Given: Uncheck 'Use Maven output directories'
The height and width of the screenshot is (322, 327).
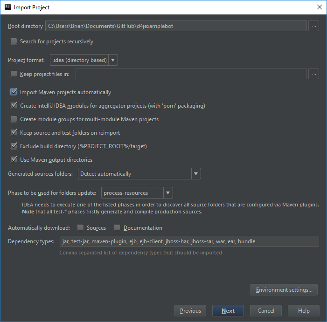Looking at the screenshot, I should (x=14, y=159).
